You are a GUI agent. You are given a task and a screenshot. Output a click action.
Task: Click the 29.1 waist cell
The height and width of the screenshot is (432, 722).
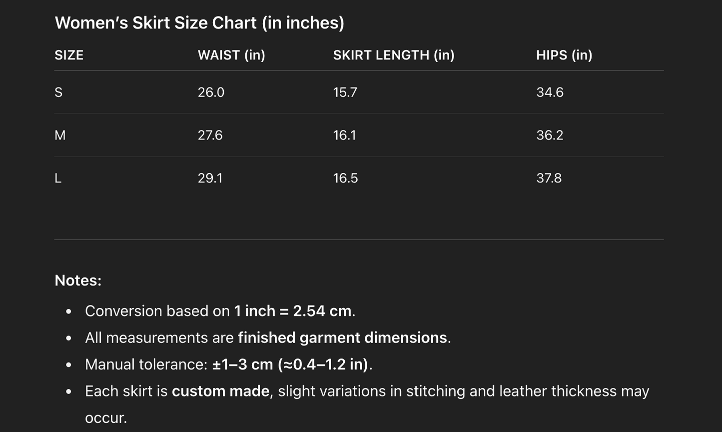210,178
